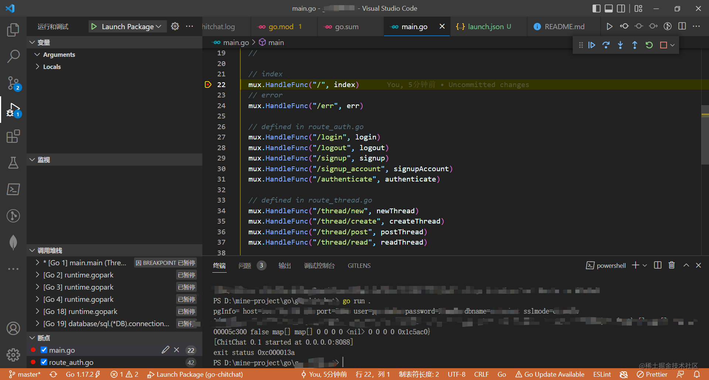
Task: Open the Launch Package configuration dropdown
Action: tap(127, 26)
